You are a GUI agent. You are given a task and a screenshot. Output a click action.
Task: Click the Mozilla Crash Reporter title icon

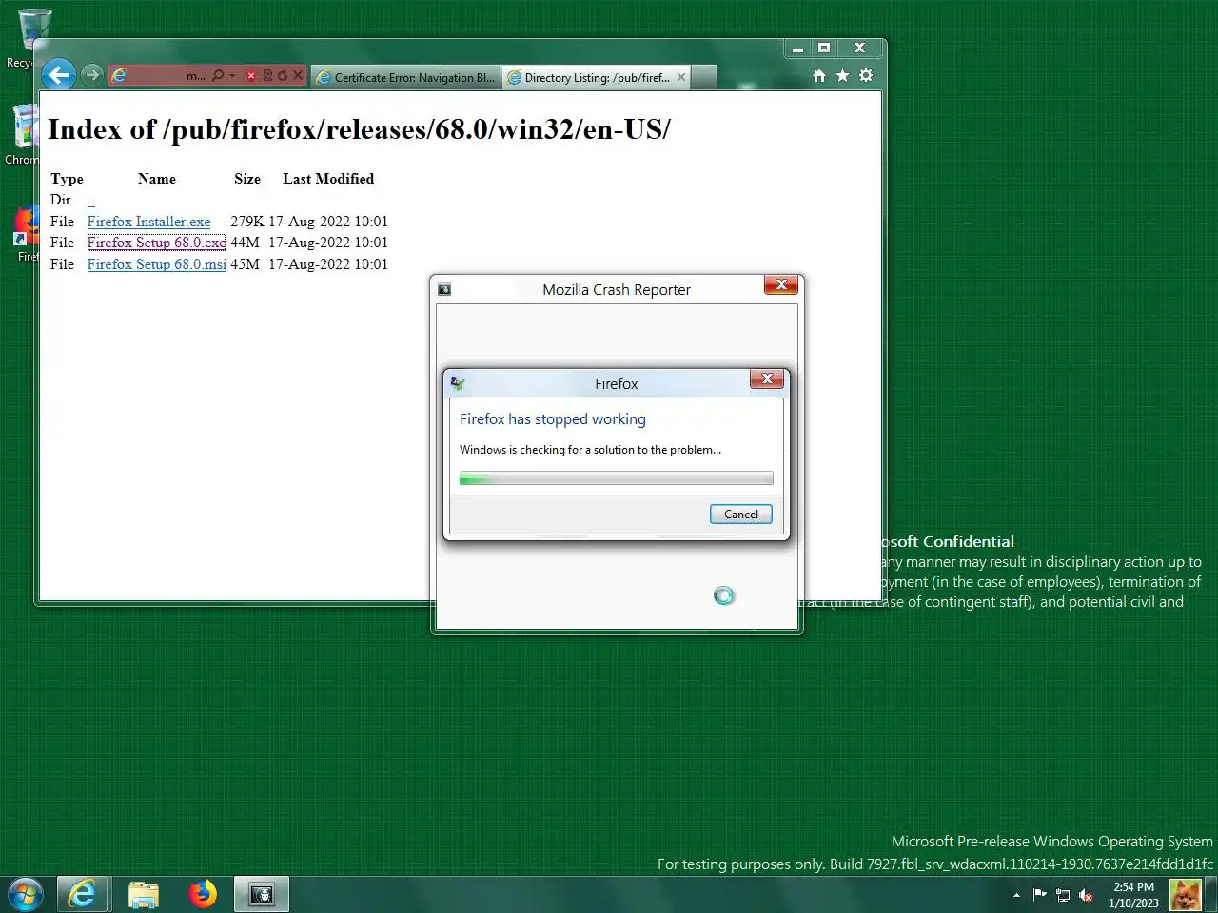pyautogui.click(x=444, y=289)
